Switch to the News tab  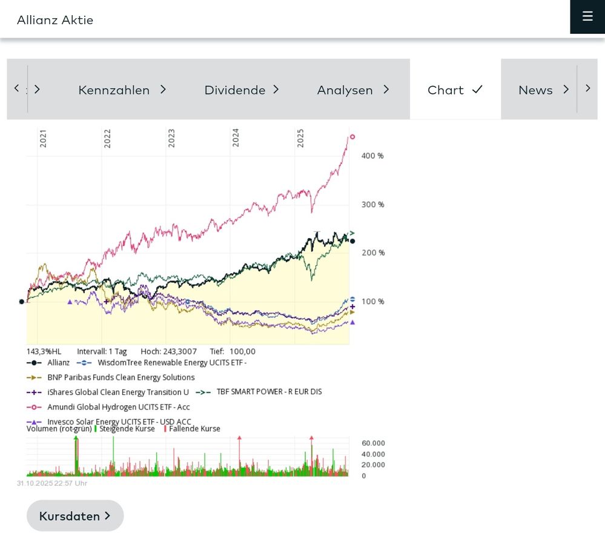coord(535,90)
